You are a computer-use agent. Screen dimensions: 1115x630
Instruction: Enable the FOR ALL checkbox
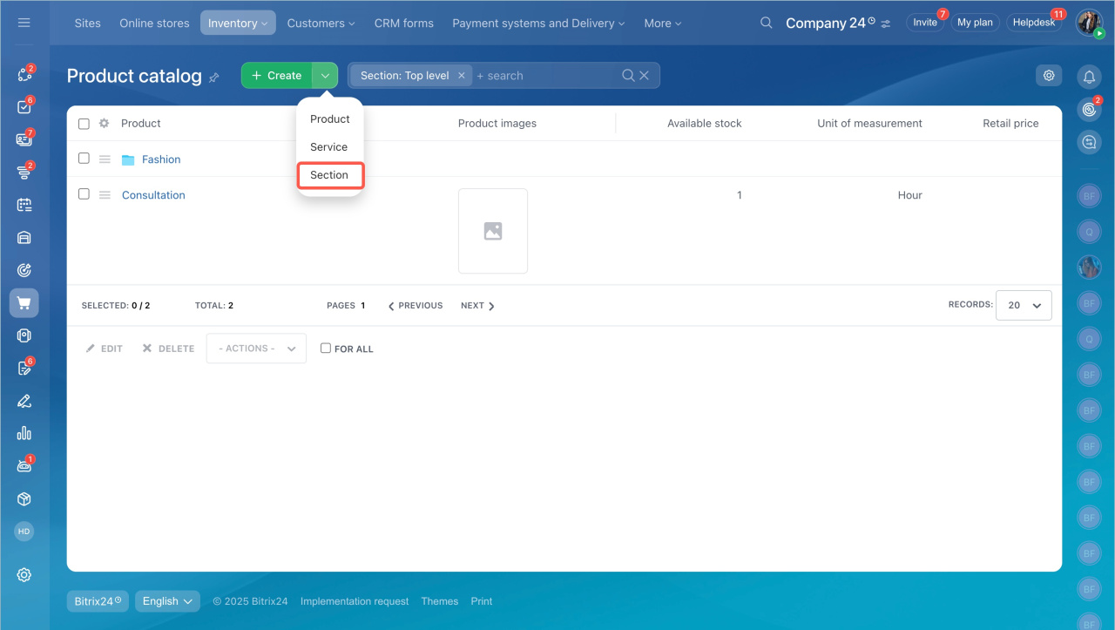pos(326,349)
